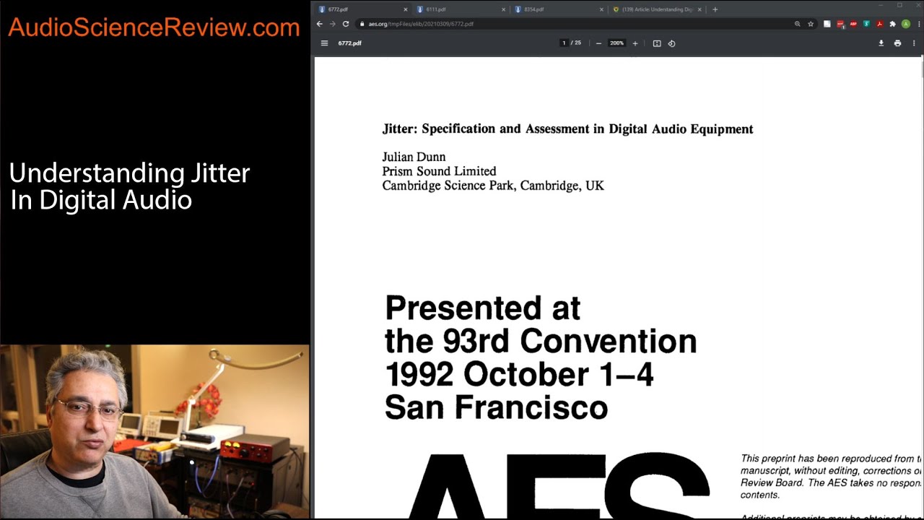Click the fit to page button
This screenshot has width=924, height=520.
tap(657, 43)
